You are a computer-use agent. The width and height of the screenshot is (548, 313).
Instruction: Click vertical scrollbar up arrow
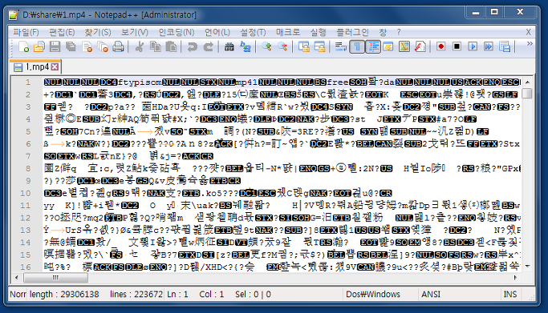[527, 82]
